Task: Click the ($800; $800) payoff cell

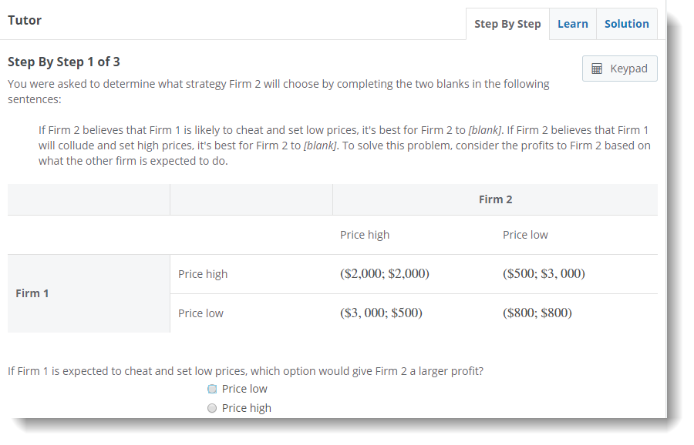Action: pos(537,313)
